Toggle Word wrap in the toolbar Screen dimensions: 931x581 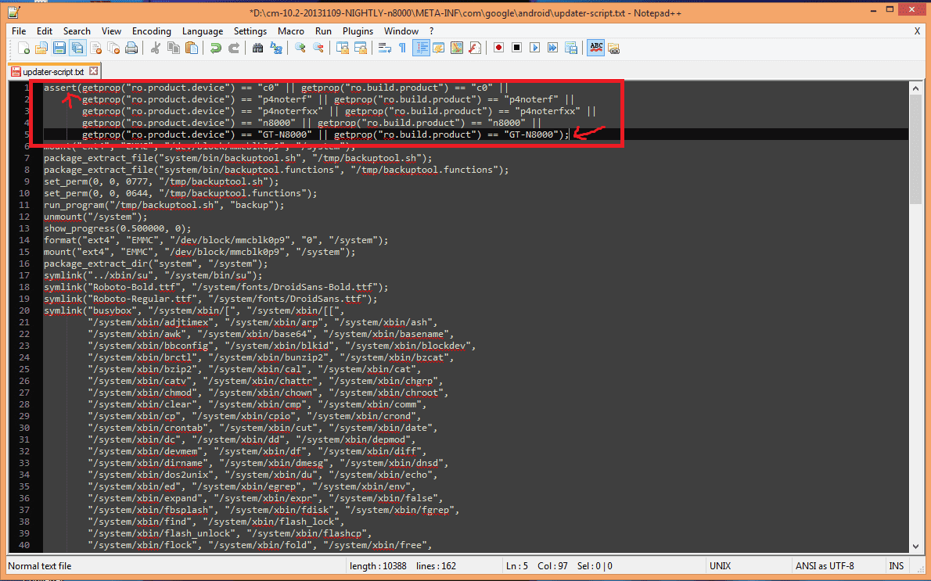[x=384, y=48]
